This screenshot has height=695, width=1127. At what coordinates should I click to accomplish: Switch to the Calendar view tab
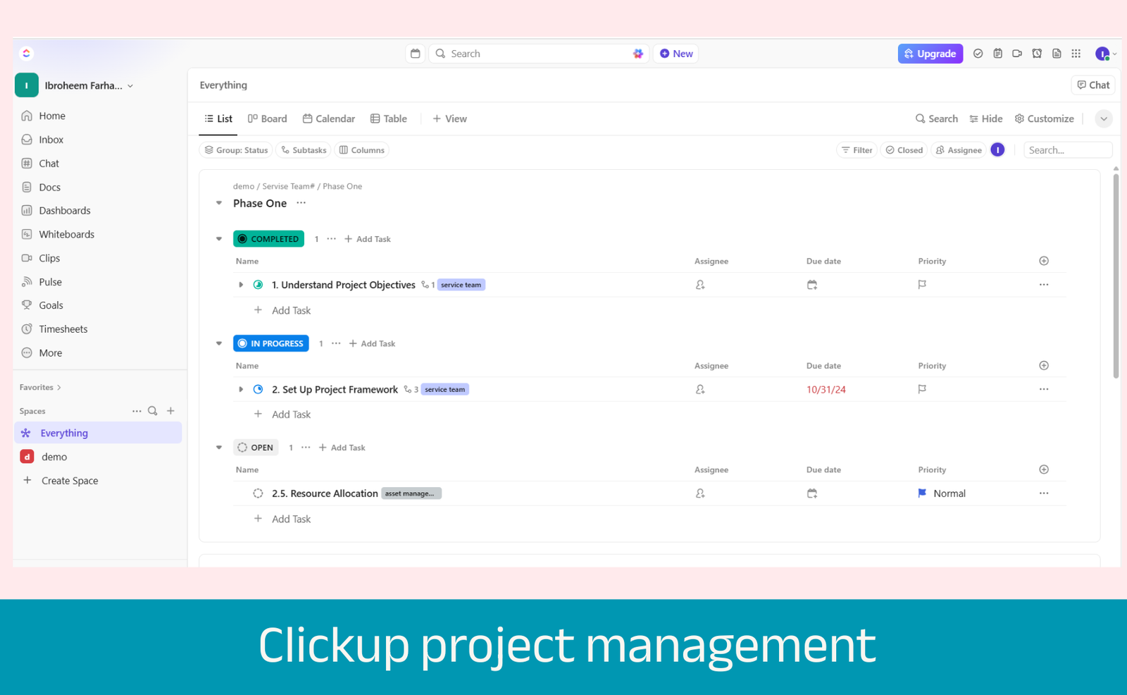tap(329, 119)
